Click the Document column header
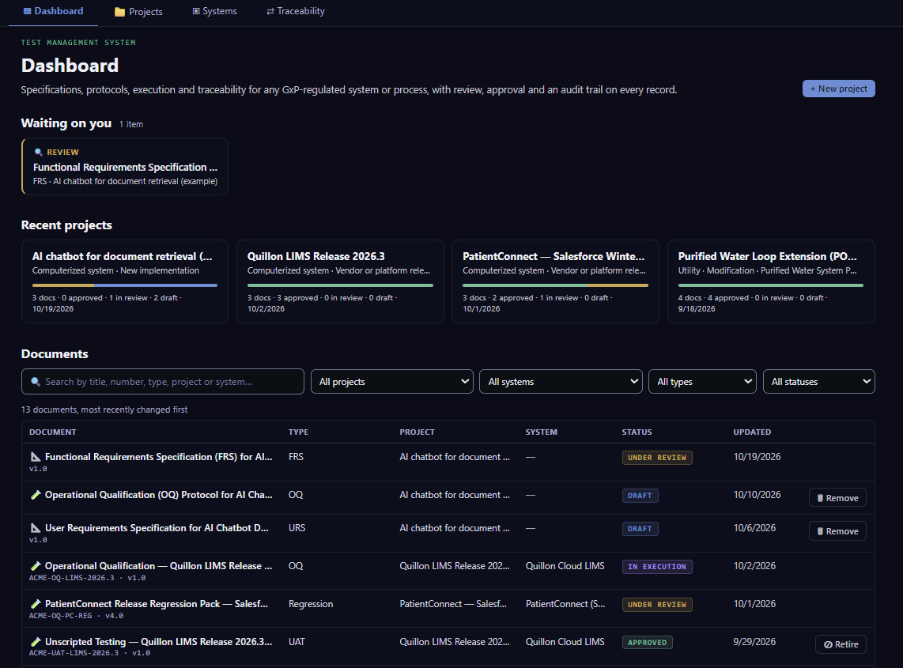The width and height of the screenshot is (903, 668). [x=52, y=432]
